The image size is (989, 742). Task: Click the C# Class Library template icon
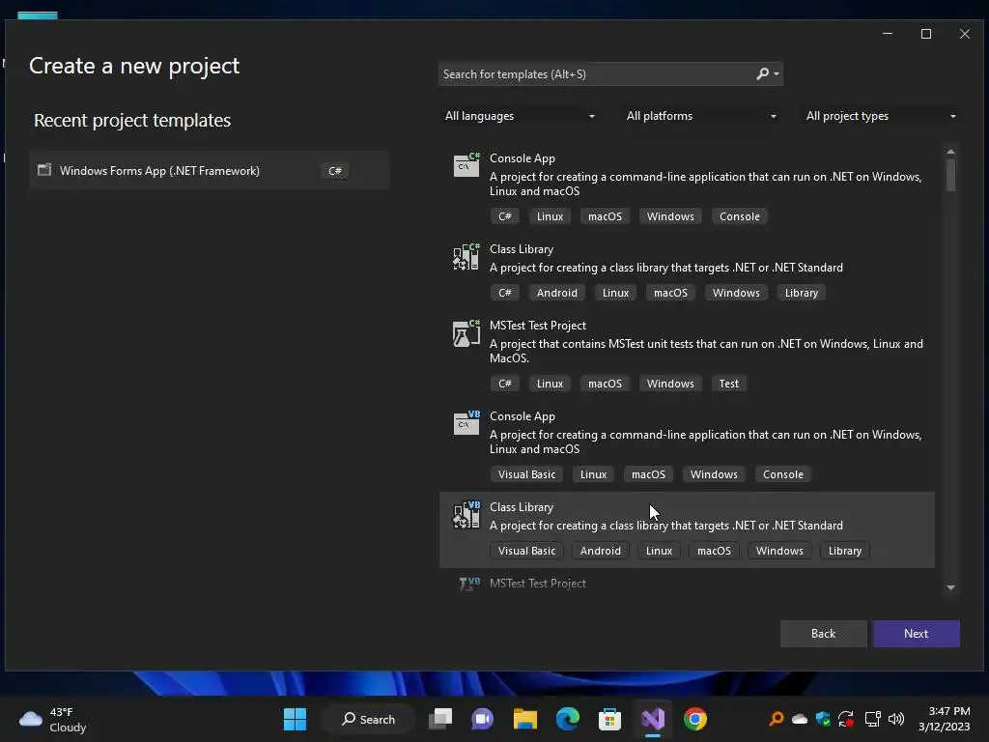[x=466, y=256]
